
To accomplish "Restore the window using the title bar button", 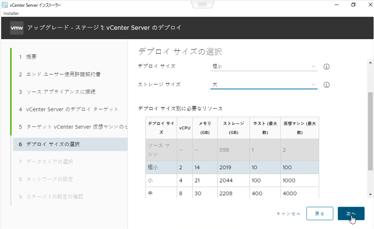I will [x=353, y=5].
